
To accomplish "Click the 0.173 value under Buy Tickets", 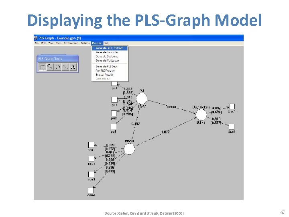I will click(x=201, y=122).
